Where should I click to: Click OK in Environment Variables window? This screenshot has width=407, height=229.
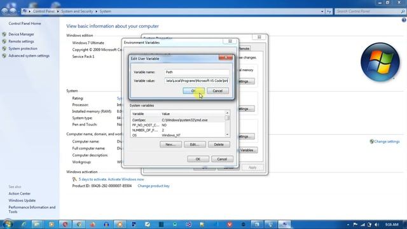pyautogui.click(x=198, y=159)
